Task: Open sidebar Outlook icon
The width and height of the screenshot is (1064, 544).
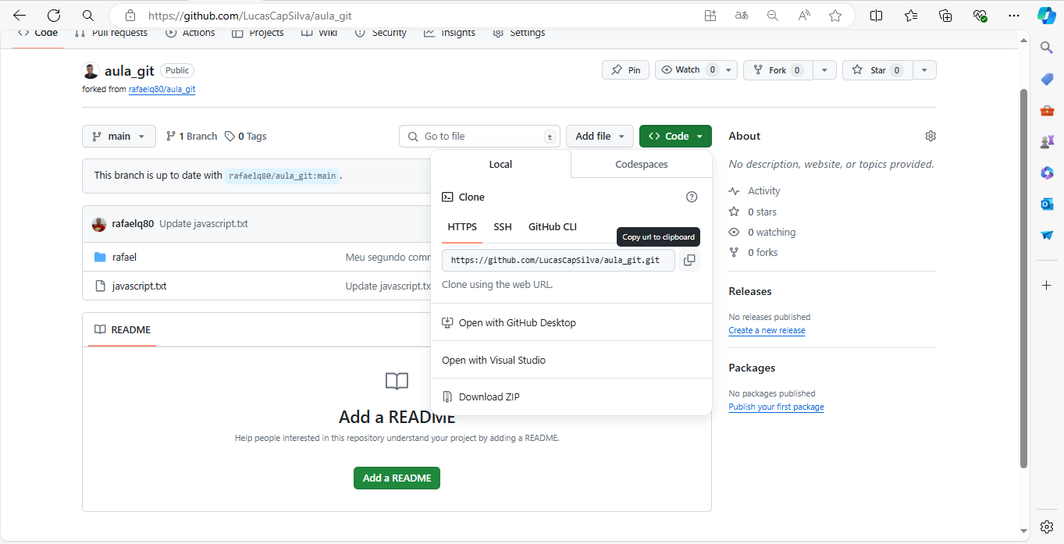Action: (x=1047, y=204)
